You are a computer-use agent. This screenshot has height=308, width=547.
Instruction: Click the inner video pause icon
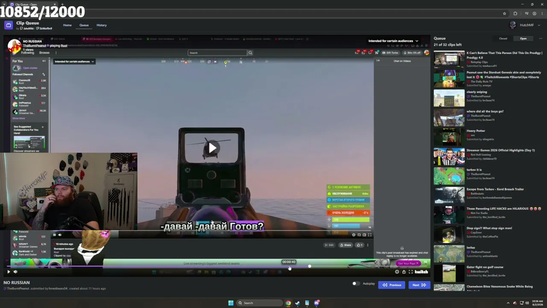coord(54,235)
